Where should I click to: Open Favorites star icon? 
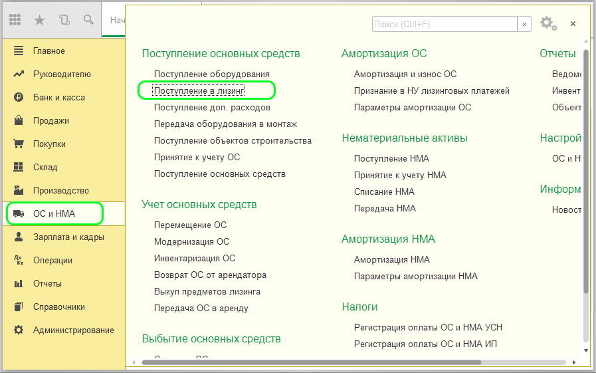pos(39,20)
